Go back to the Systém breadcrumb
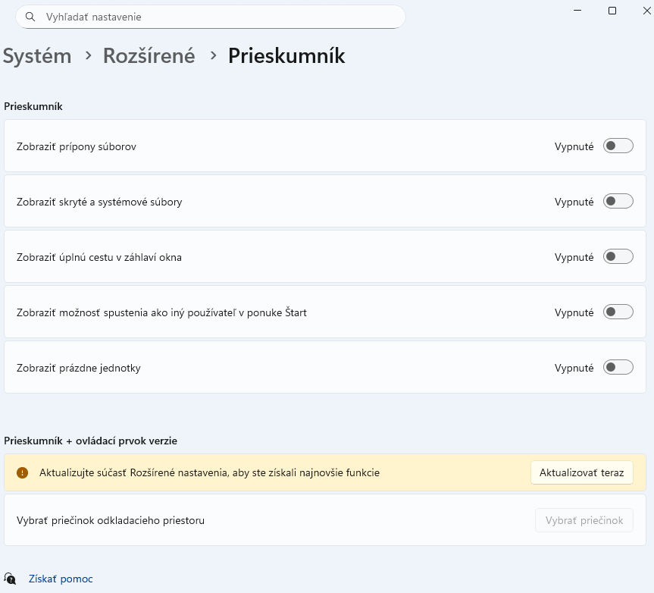654x593 pixels. point(37,56)
